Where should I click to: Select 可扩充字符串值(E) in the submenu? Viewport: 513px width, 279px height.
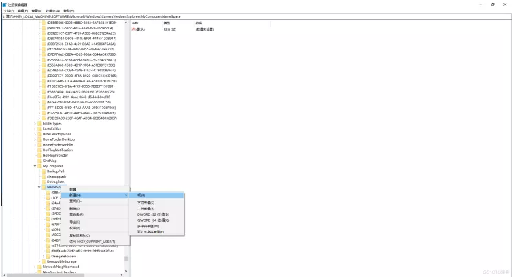pos(156,232)
